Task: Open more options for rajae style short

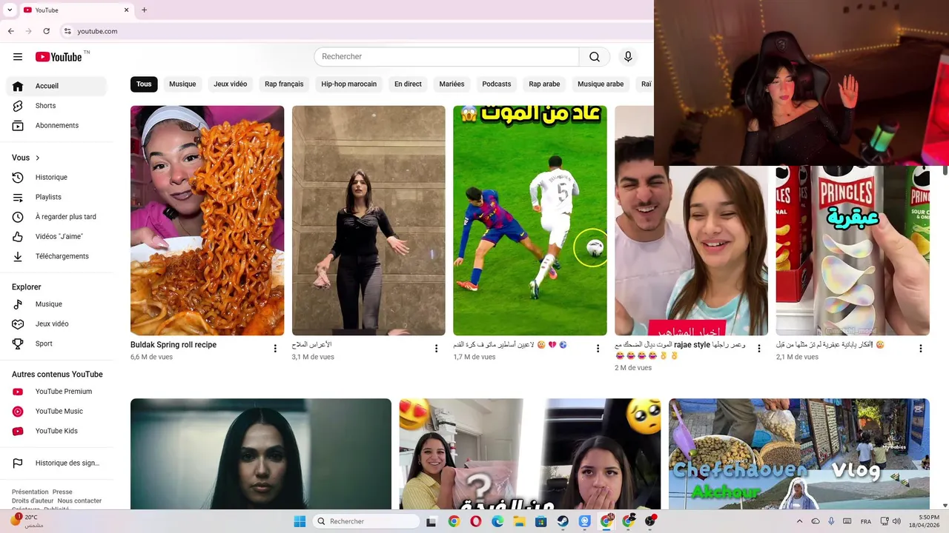Action: click(758, 349)
